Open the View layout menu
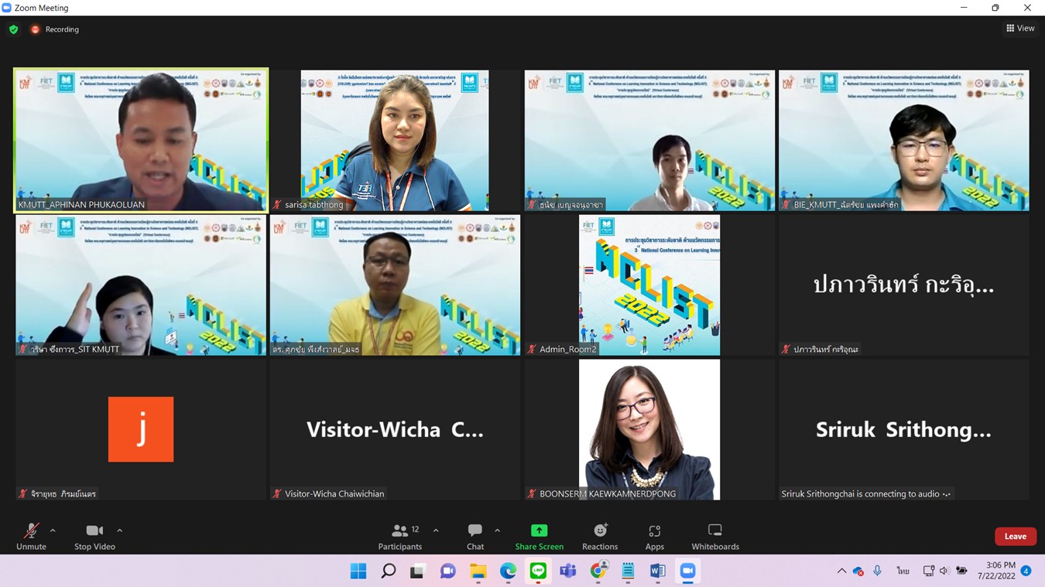 pos(1019,29)
